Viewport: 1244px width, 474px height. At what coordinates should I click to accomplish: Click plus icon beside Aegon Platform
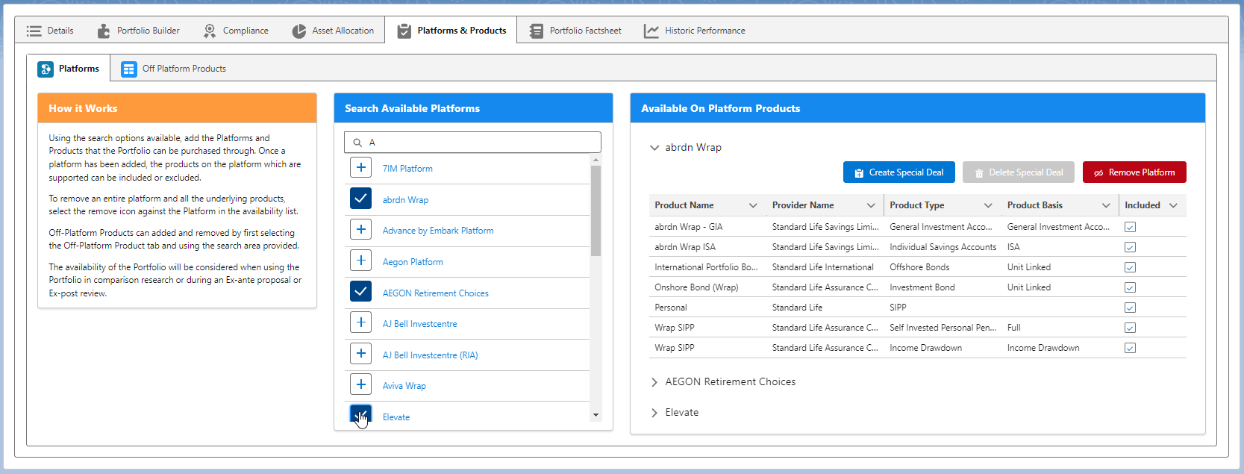(x=361, y=261)
